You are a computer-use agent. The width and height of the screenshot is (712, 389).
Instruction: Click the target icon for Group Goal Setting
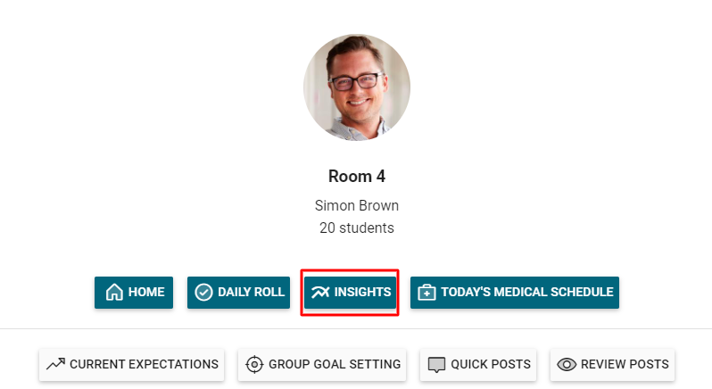(254, 364)
